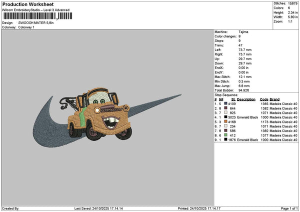Click 'Emerald Black' in stop row 4
Image resolution: width=300 pixels, height=212 pixels.
(247, 117)
